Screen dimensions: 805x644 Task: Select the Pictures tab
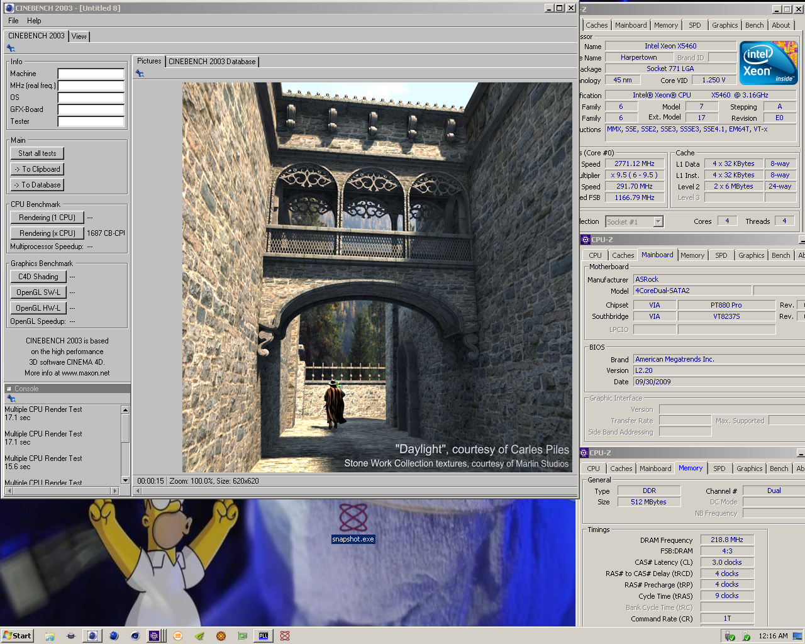149,61
